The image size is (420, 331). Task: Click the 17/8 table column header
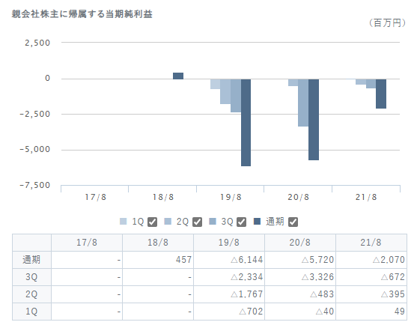[87, 243]
